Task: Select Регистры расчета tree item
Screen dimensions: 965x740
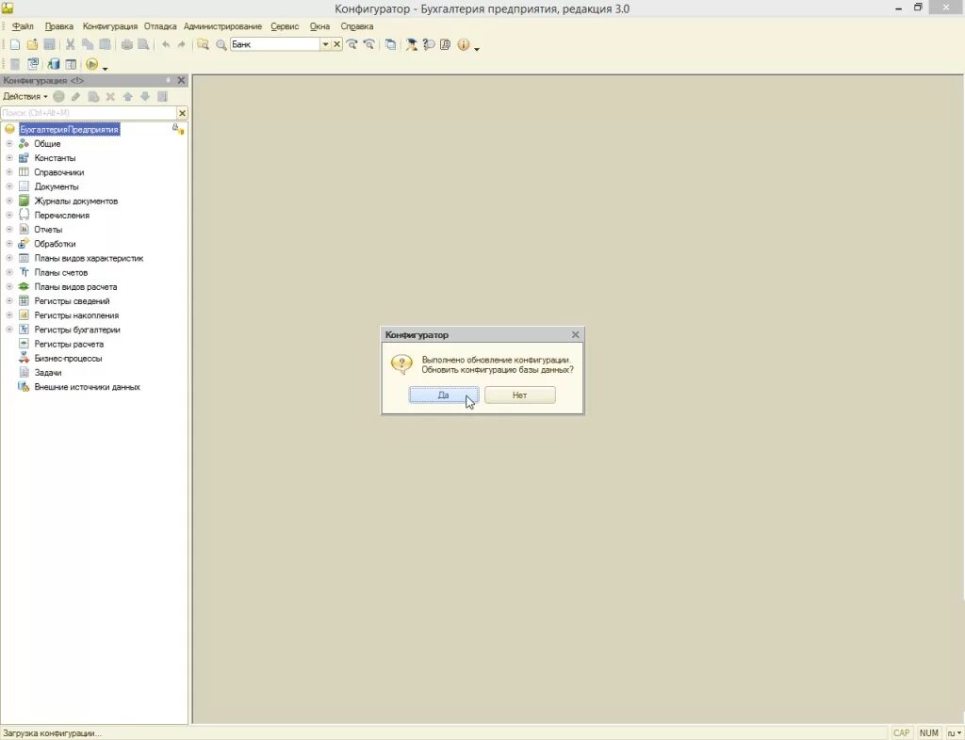Action: [x=69, y=345]
